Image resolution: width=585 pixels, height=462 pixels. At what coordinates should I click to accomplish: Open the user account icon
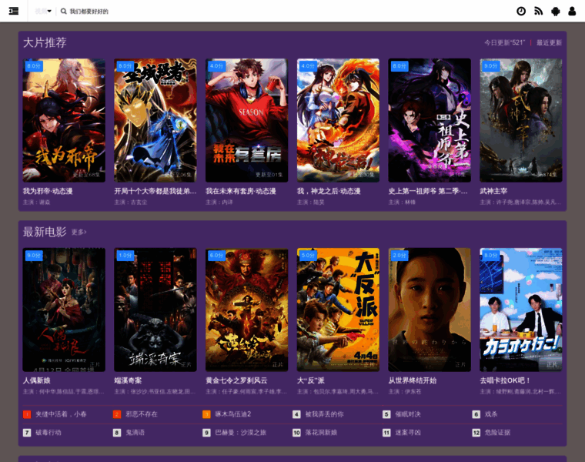[572, 12]
